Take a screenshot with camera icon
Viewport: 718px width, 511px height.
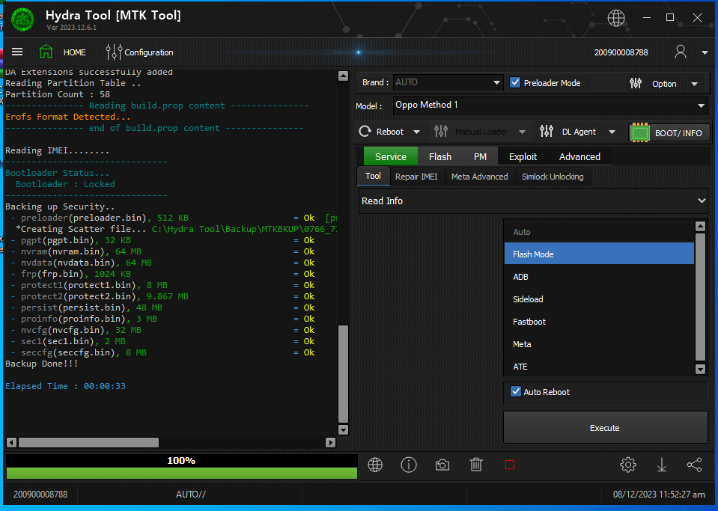pos(442,465)
